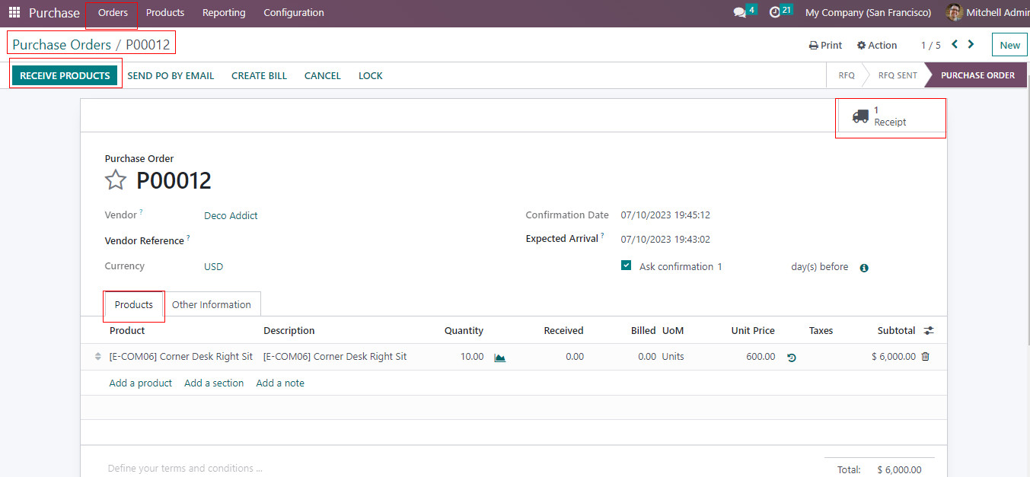Viewport: 1030px width, 477px height.
Task: Click the info icon next to day(s) before
Action: tap(864, 268)
